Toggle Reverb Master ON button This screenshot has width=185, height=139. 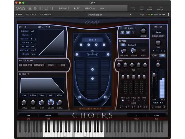pos(143,51)
